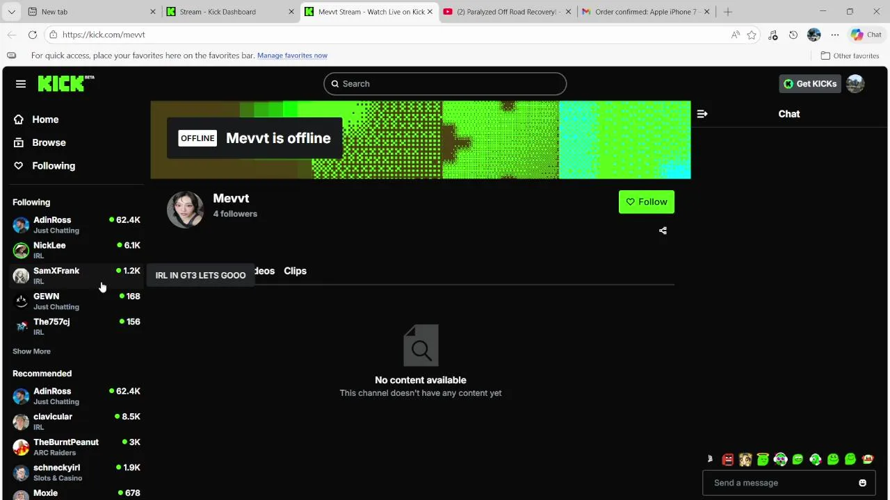Click the address bar URL
Screen dimensions: 890x500
pos(104,35)
